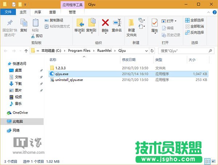Screen dimensions: 218x165
Task: Click 全部选择 (Select all)
Action: 194,20
